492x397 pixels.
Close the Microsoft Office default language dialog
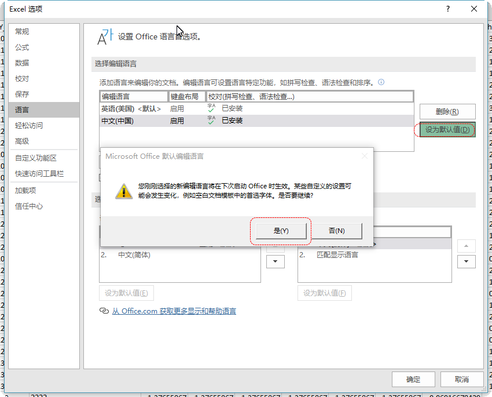(x=364, y=156)
